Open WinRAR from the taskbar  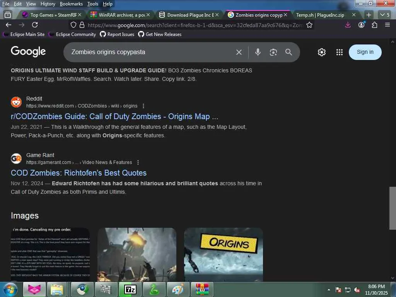click(202, 289)
